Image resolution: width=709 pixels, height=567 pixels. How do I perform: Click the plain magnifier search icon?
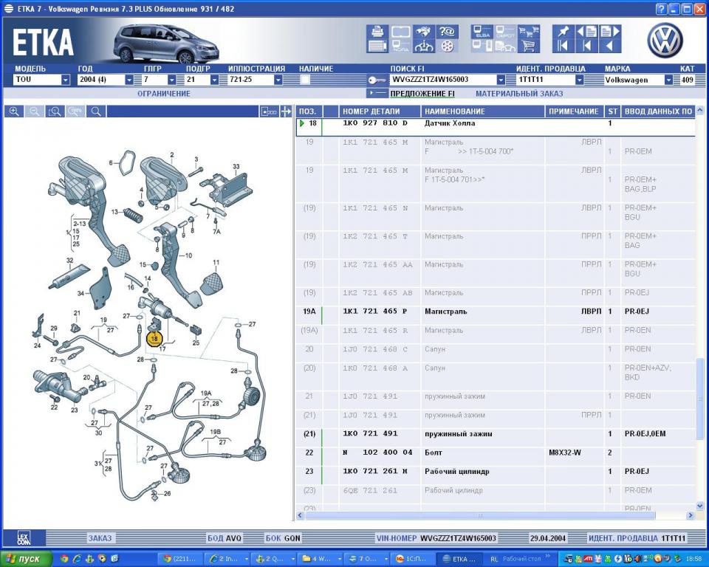[96, 111]
